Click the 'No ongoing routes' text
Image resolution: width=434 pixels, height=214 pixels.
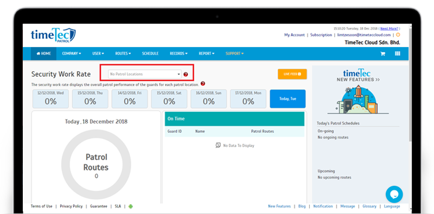click(333, 138)
